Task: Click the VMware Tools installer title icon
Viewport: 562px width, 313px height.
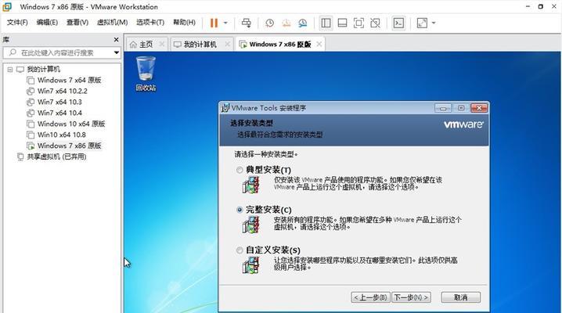Action: pos(225,108)
